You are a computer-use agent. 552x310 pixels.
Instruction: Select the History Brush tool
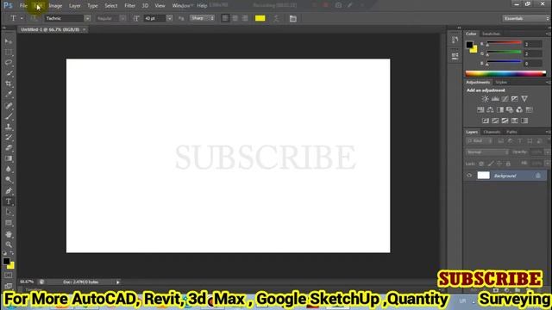pyautogui.click(x=9, y=138)
